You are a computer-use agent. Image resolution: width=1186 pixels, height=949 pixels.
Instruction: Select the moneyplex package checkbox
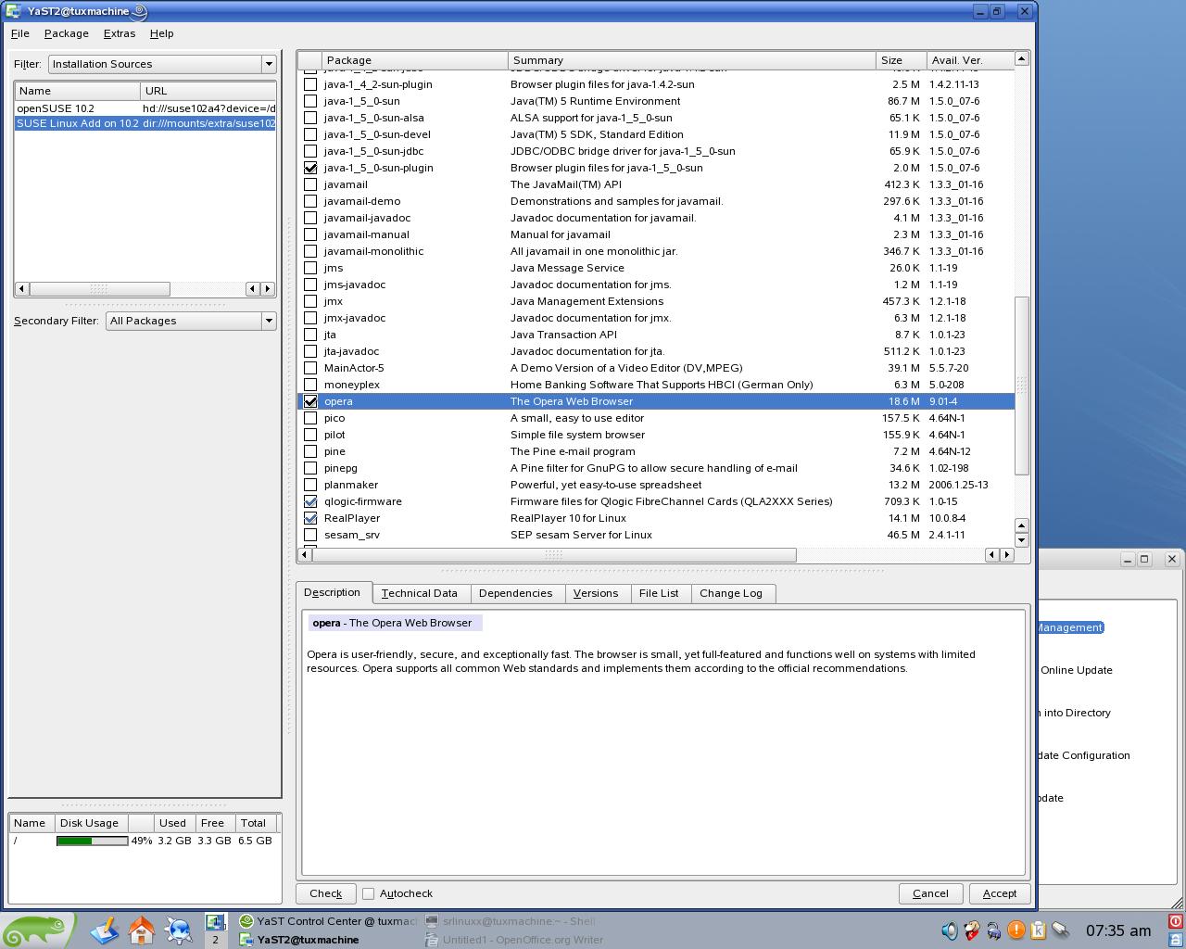pyautogui.click(x=310, y=385)
